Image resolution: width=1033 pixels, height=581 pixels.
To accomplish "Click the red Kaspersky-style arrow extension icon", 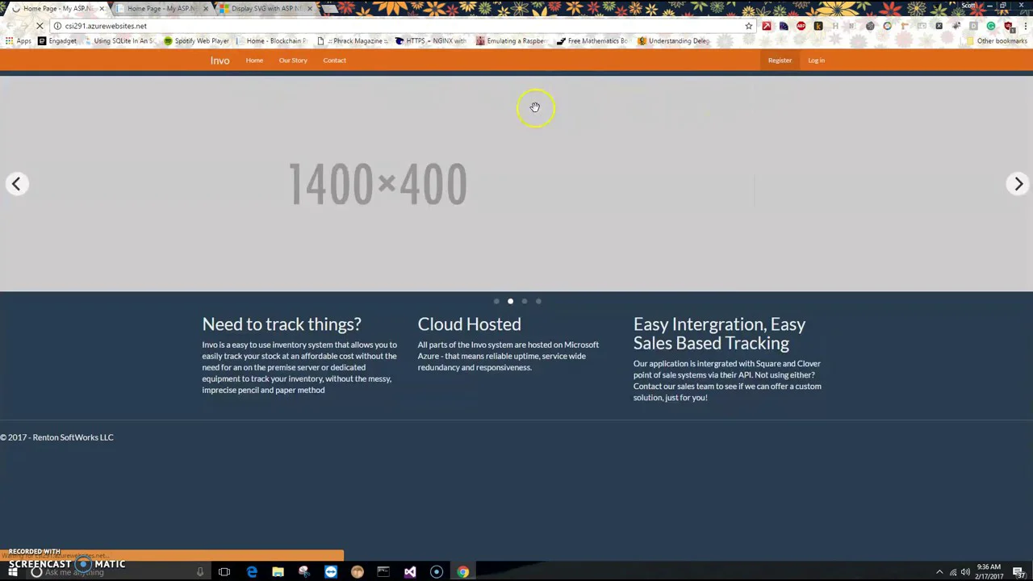I will pos(767,26).
